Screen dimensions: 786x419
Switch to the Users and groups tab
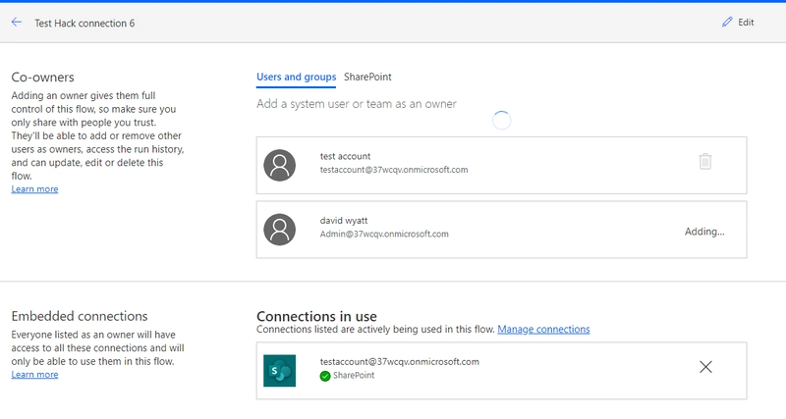point(296,78)
